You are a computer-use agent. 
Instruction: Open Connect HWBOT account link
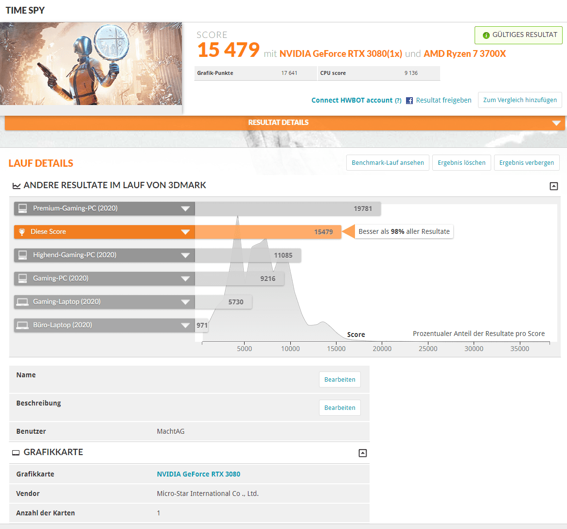point(352,100)
